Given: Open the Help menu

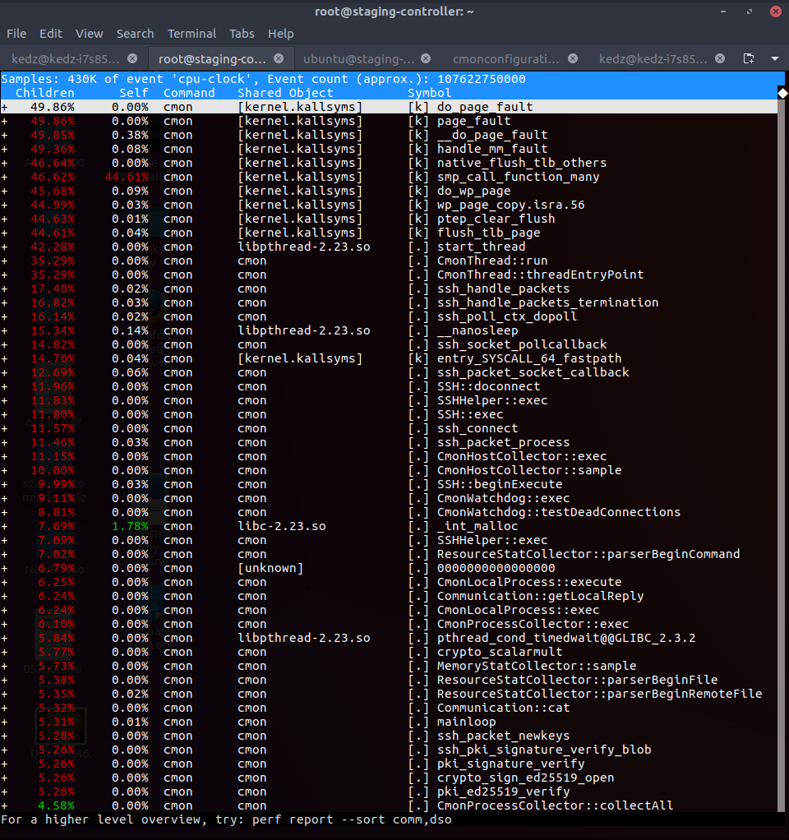Looking at the screenshot, I should coord(281,33).
